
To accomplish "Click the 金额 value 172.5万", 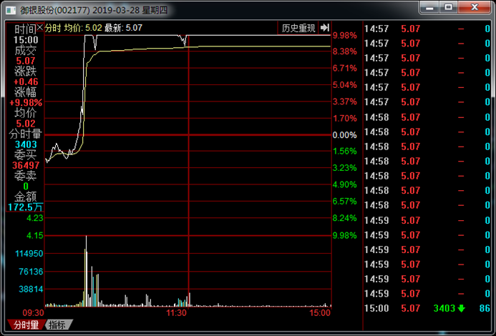I will (25, 207).
